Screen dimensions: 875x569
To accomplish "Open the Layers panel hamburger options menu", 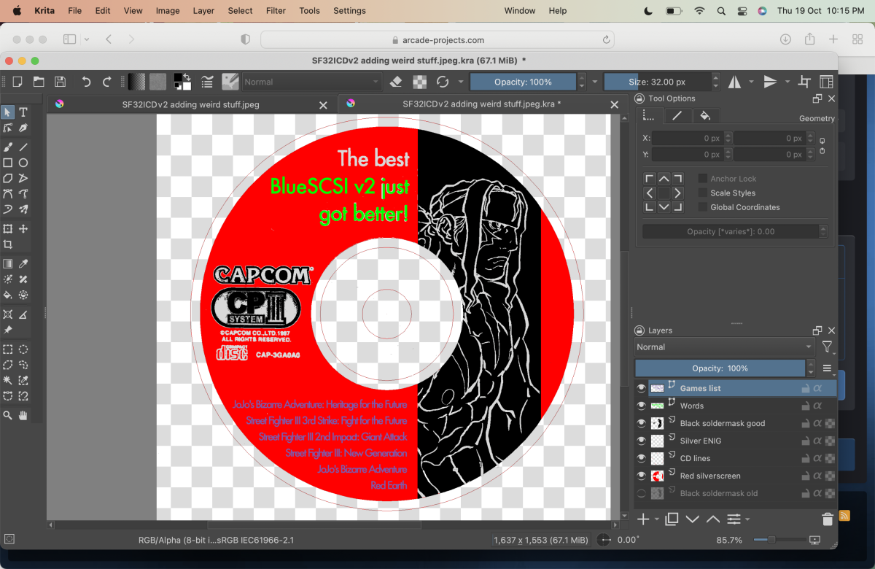I will point(827,368).
